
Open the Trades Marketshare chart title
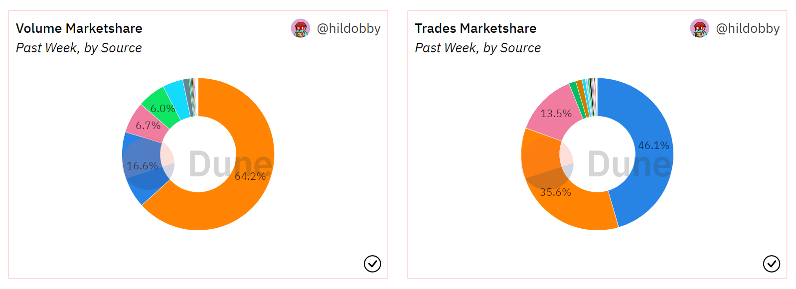click(x=476, y=28)
